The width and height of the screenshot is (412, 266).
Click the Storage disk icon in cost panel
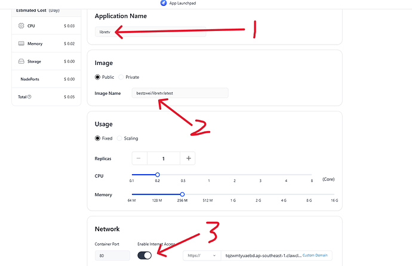coord(21,61)
